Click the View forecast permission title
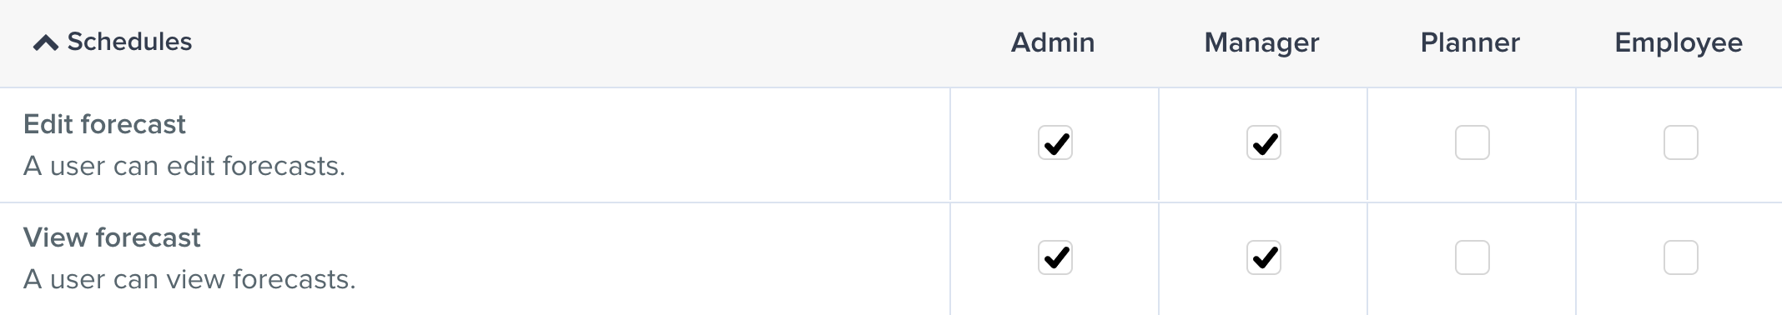1782x315 pixels. (112, 237)
